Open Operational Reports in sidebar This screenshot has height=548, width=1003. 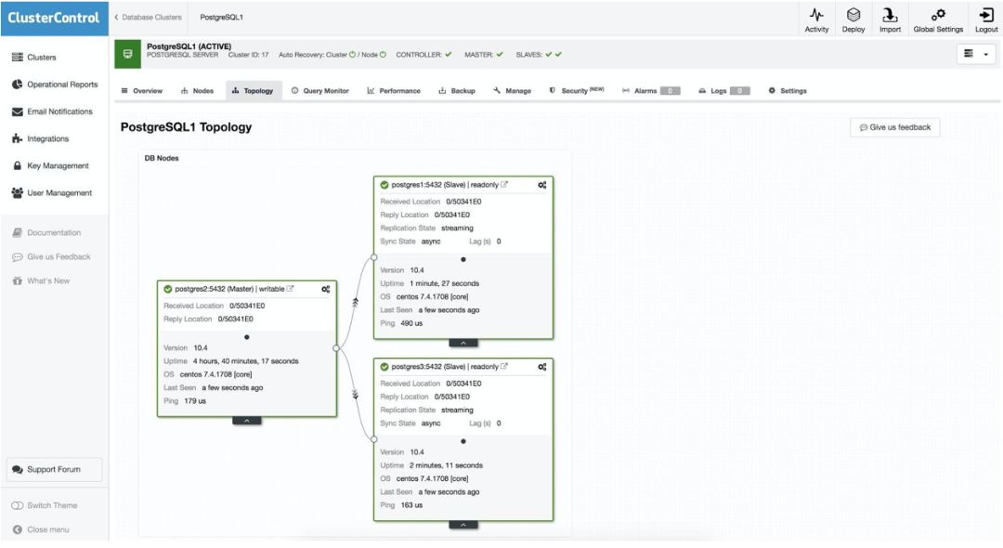(62, 85)
